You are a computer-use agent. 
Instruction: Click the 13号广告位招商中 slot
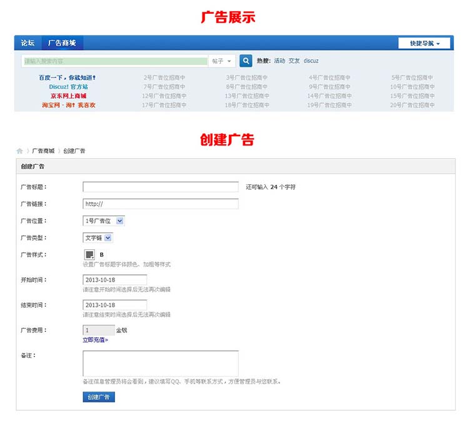(247, 96)
